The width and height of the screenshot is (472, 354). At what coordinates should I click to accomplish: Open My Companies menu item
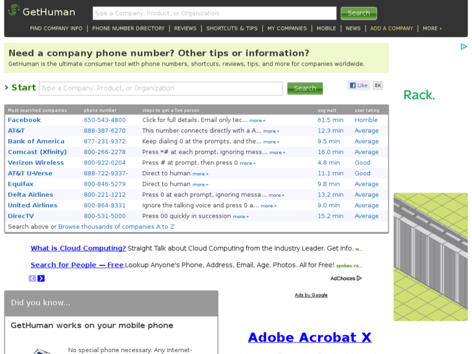pyautogui.click(x=287, y=29)
